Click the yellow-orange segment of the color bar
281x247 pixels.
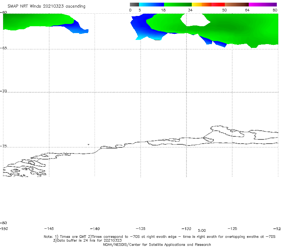tap(202, 5)
